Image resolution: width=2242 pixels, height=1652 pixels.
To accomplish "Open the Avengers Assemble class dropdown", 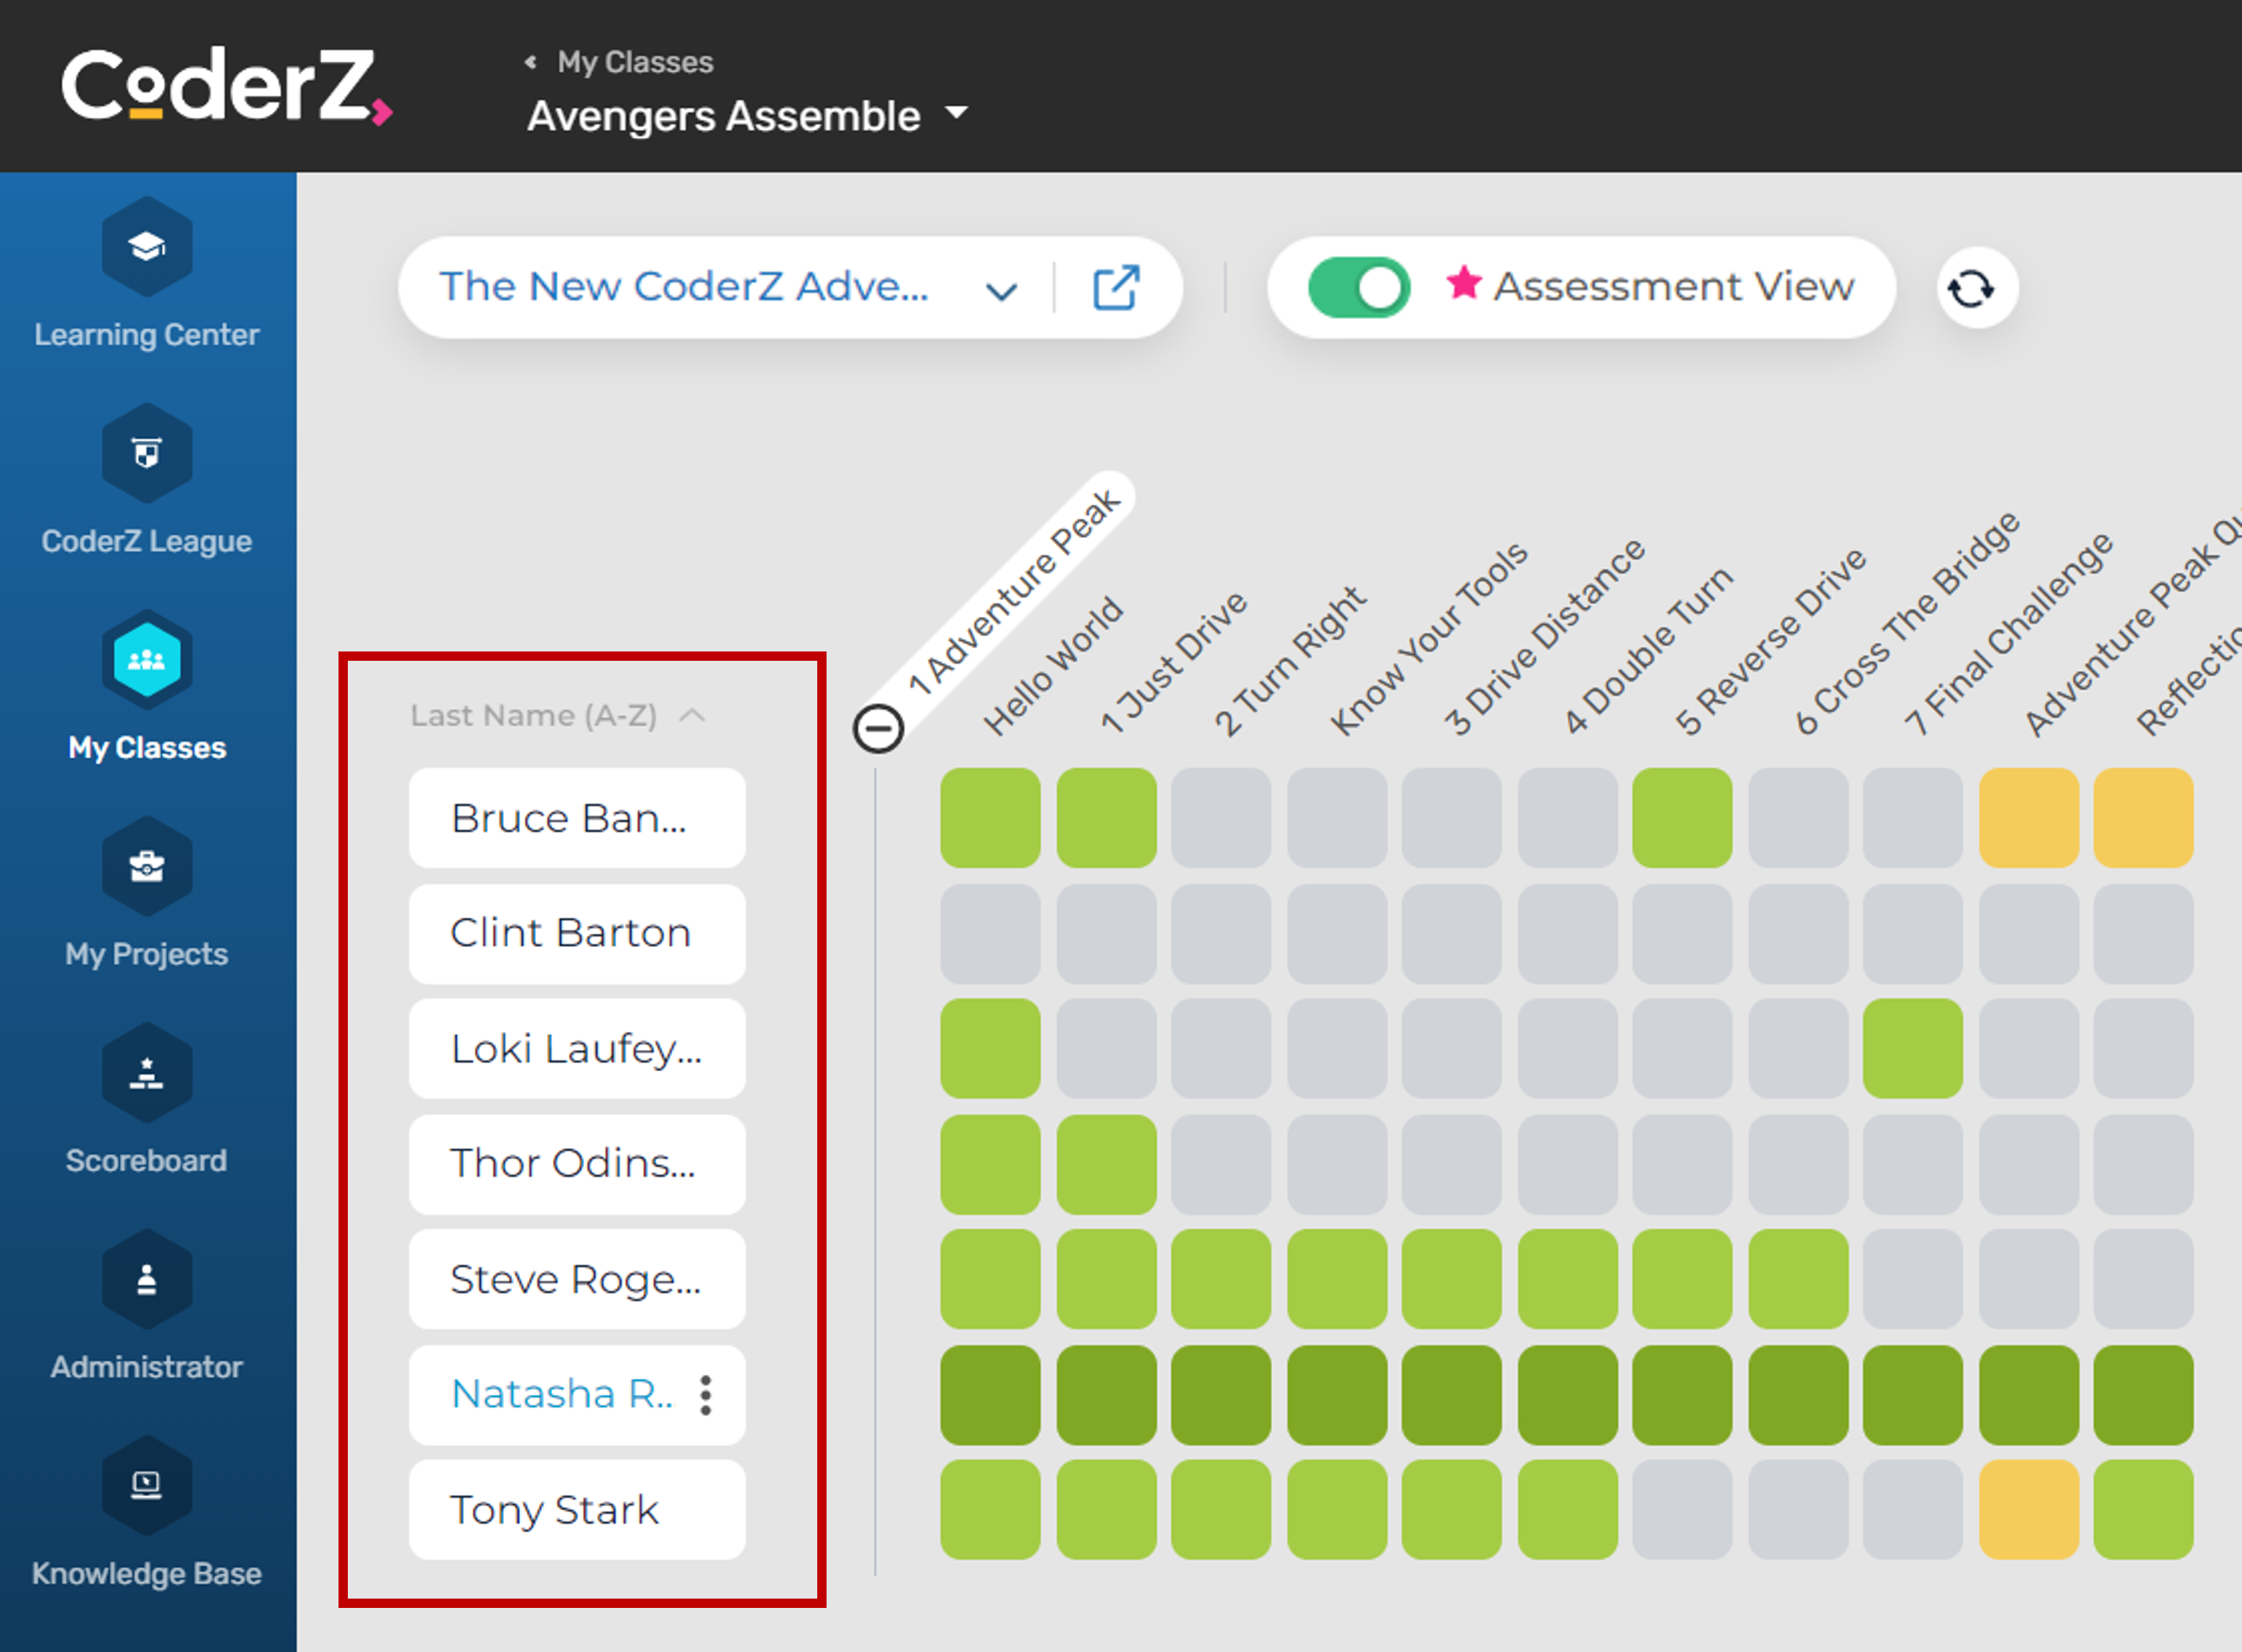I will (x=956, y=113).
